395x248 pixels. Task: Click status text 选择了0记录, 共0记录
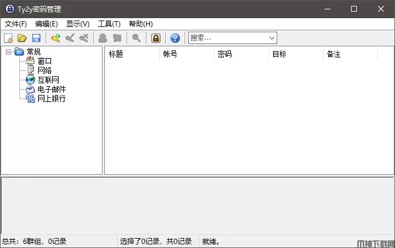(x=156, y=241)
